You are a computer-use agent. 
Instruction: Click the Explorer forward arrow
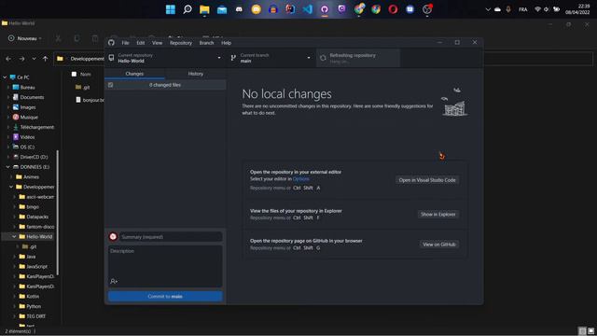[x=21, y=59]
